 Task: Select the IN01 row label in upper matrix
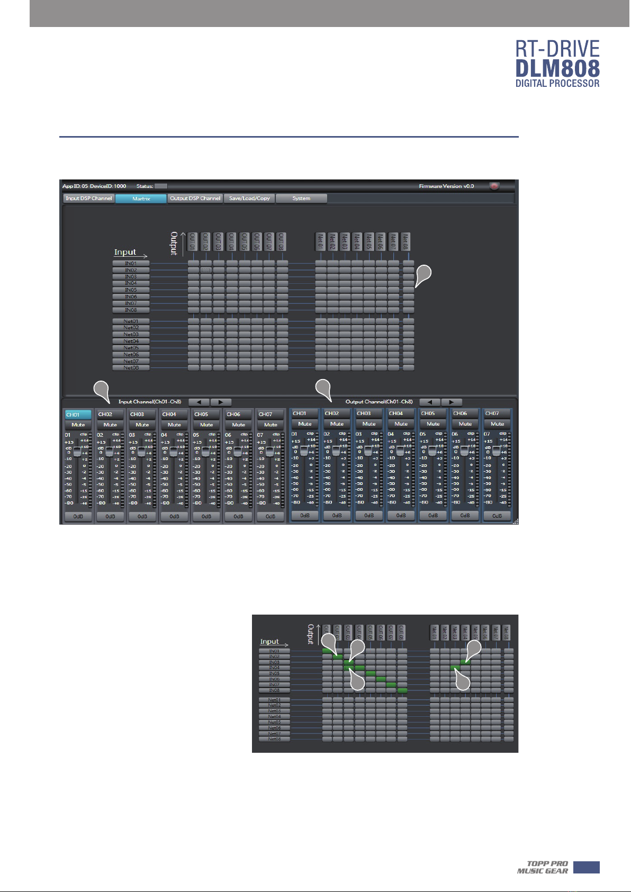[x=131, y=263]
